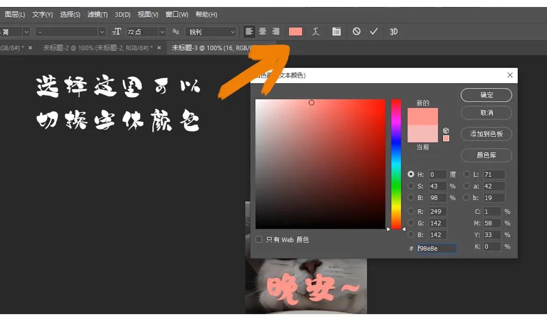Image resolution: width=547 pixels, height=323 pixels.
Task: Open the font size dropdown showing 72点
Action: [145, 32]
